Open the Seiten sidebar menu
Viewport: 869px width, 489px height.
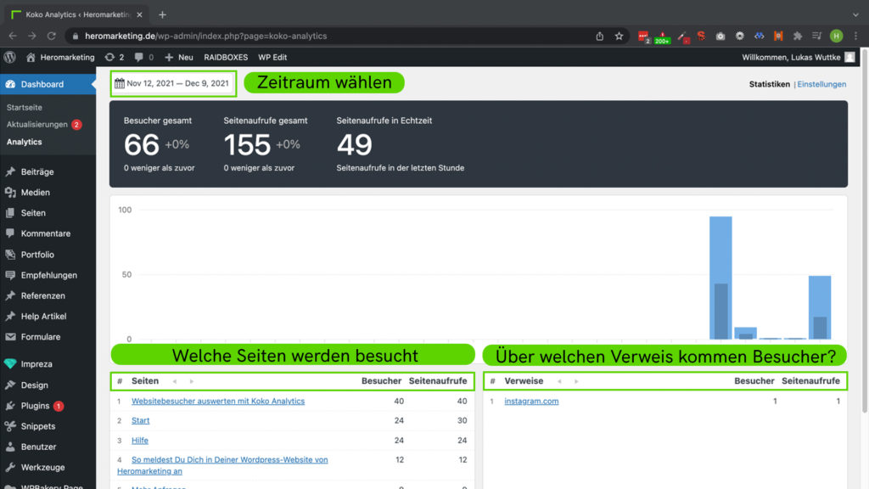(x=33, y=213)
